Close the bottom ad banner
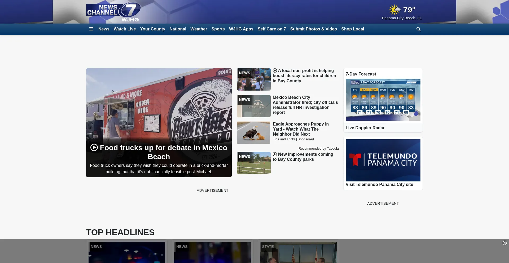 point(504,243)
